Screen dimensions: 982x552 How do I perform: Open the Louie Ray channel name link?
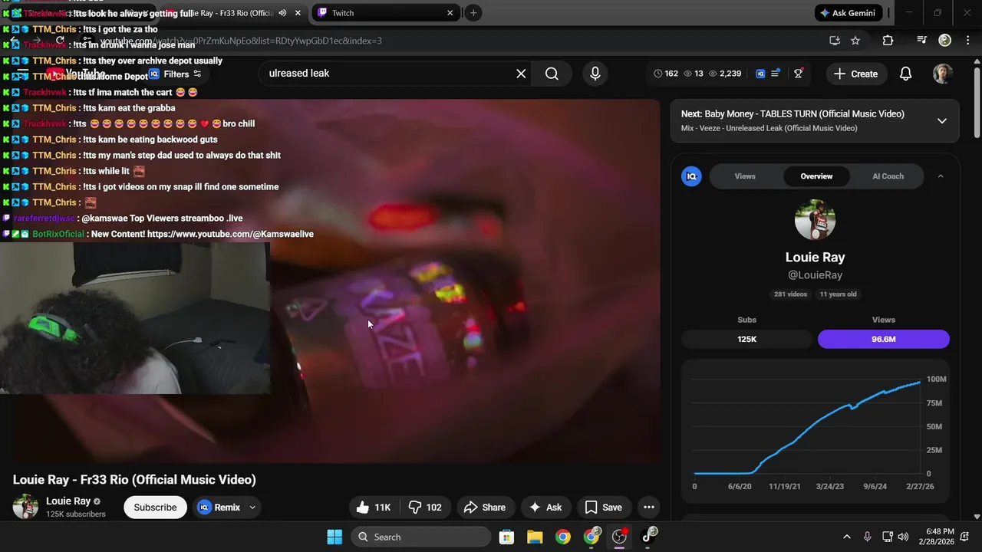(68, 501)
